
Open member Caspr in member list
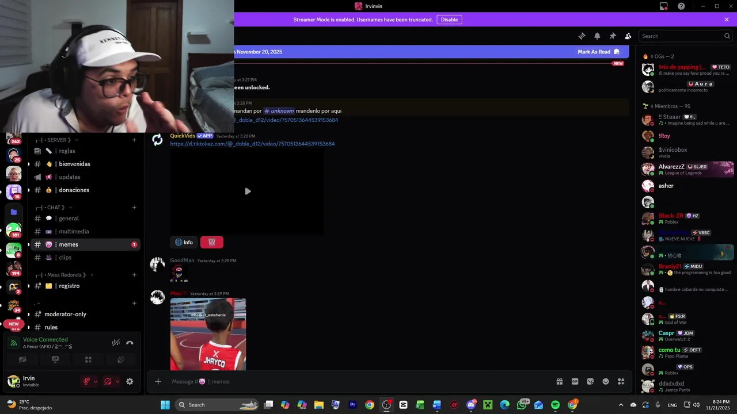point(687,336)
